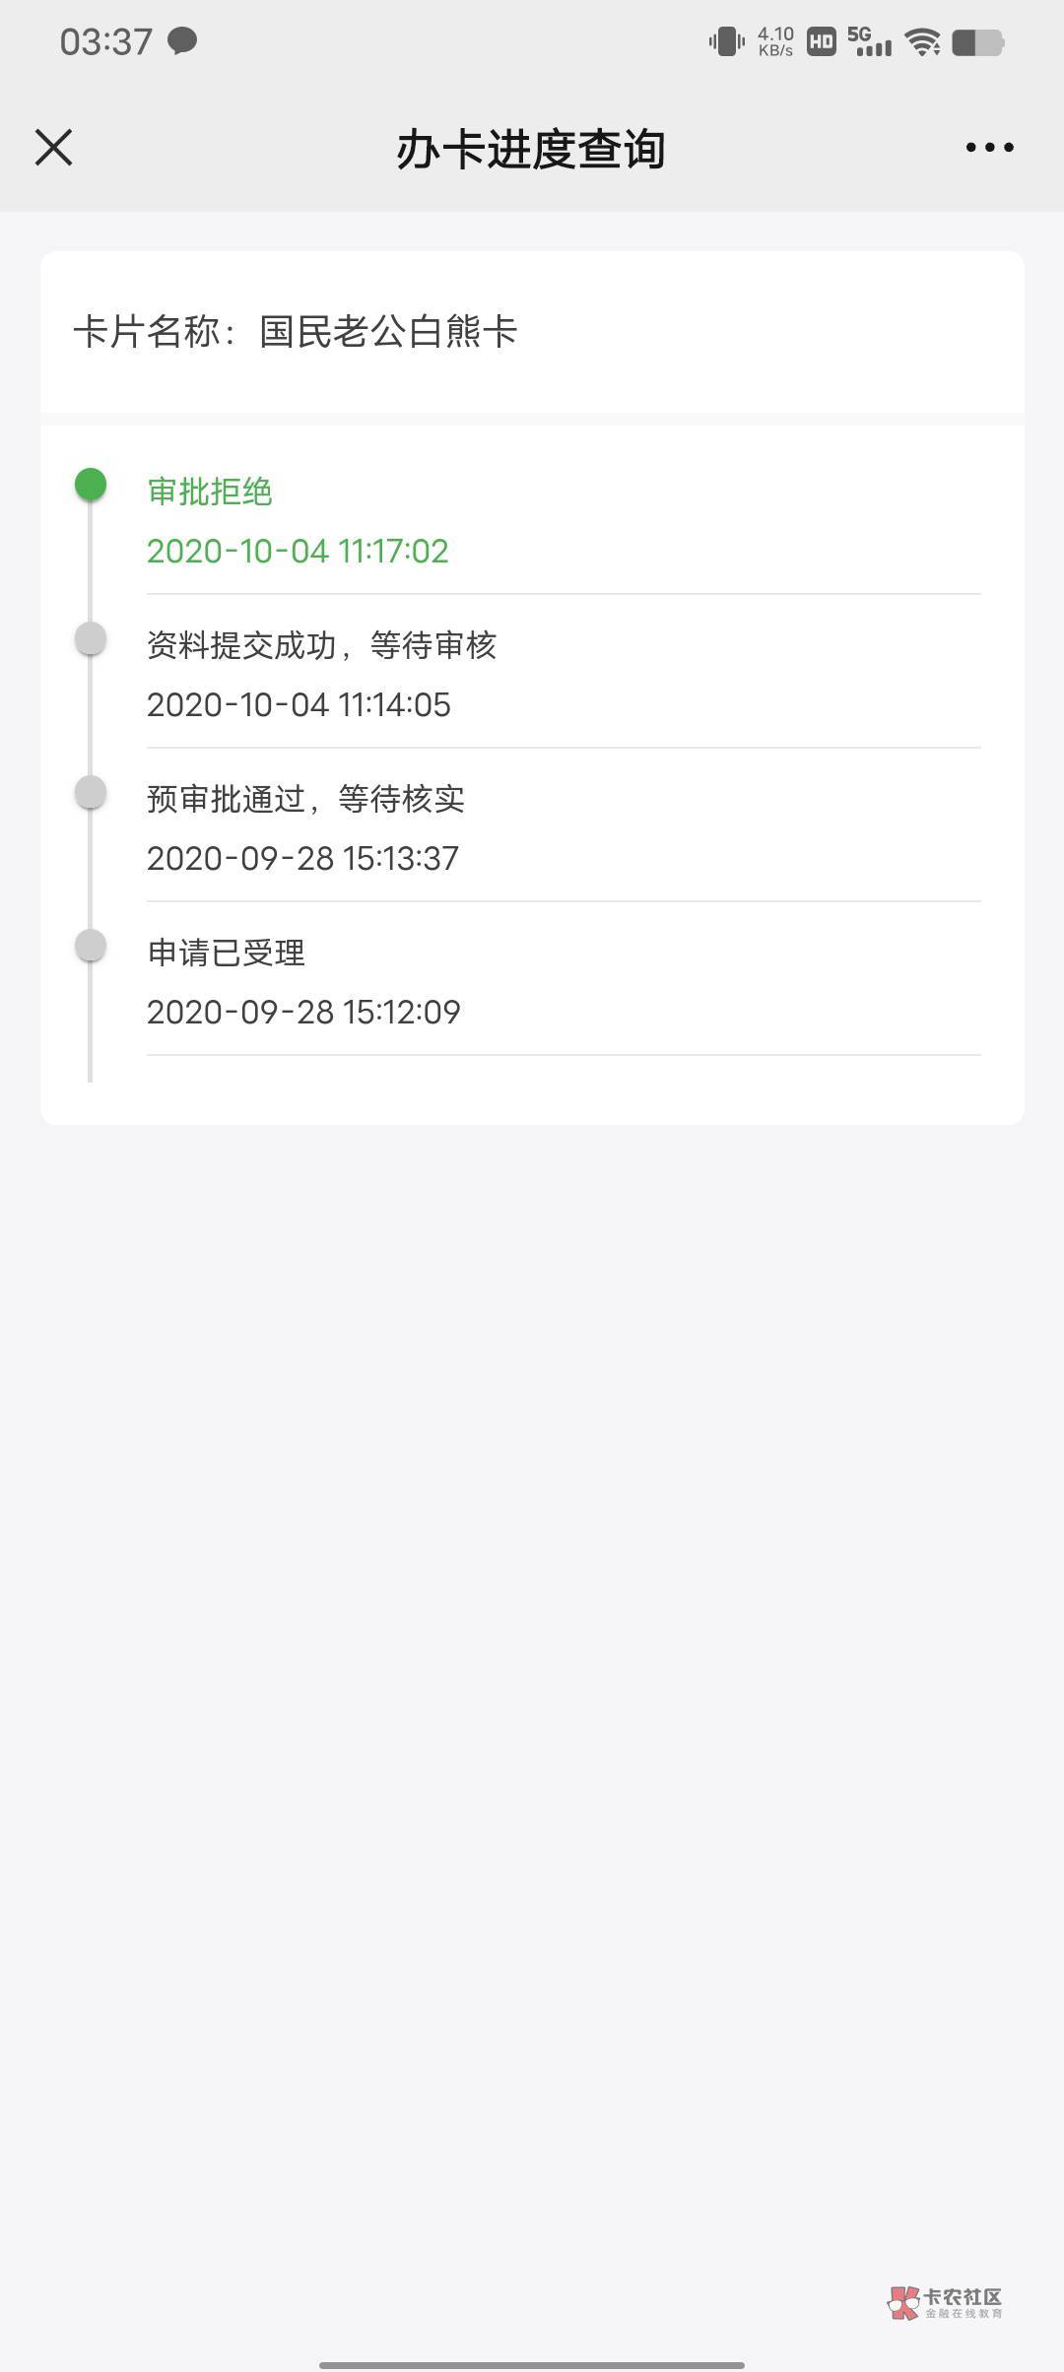Viewport: 1064px width, 2372px height.
Task: Tap the message bubble icon in status bar
Action: (182, 41)
